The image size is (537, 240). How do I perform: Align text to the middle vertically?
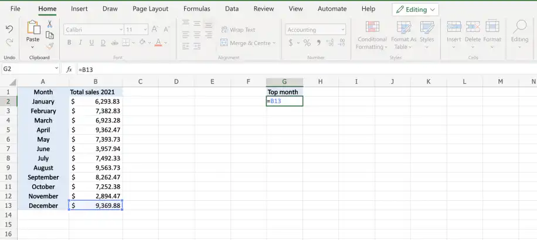[197, 23]
